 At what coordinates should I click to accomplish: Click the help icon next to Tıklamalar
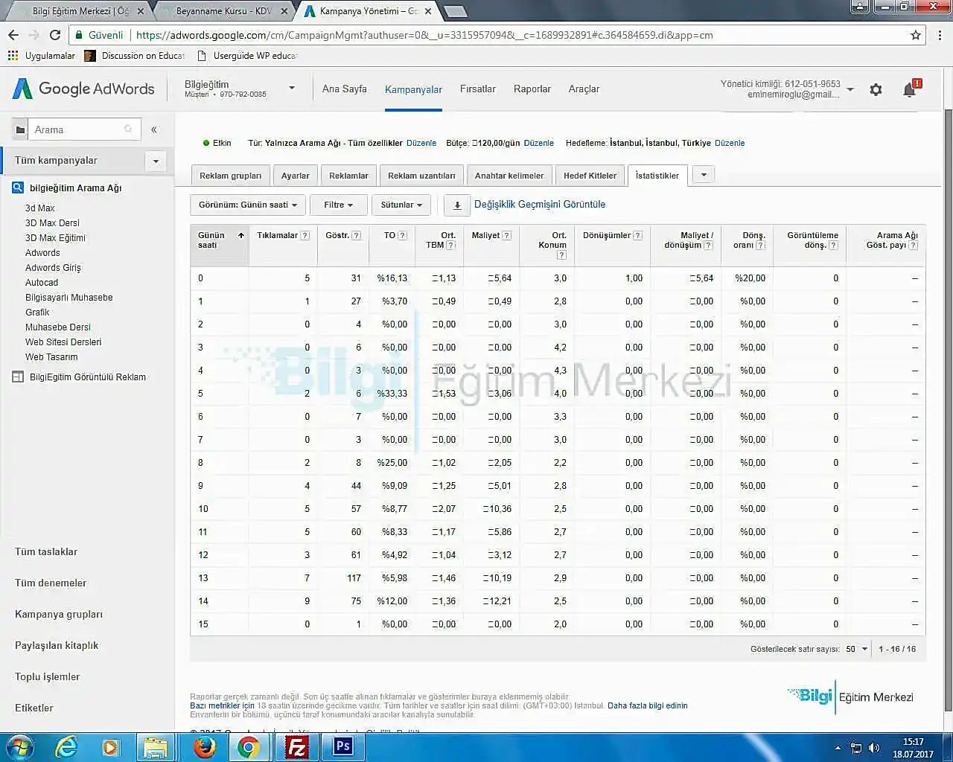[x=305, y=235]
